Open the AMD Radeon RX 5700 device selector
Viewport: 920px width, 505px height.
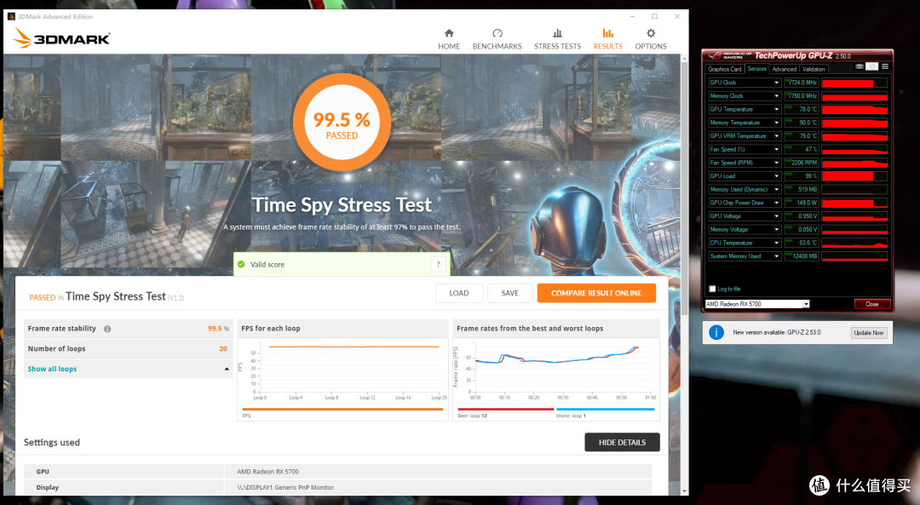pyautogui.click(x=757, y=304)
